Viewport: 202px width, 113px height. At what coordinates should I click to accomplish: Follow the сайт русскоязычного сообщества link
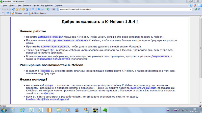click(x=67, y=40)
